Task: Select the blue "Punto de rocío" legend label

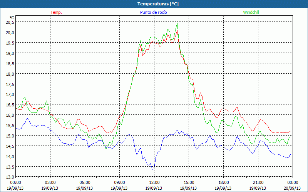Action: 153,12
